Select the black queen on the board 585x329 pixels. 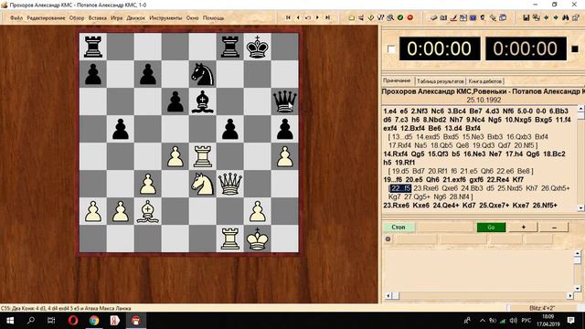[284, 101]
